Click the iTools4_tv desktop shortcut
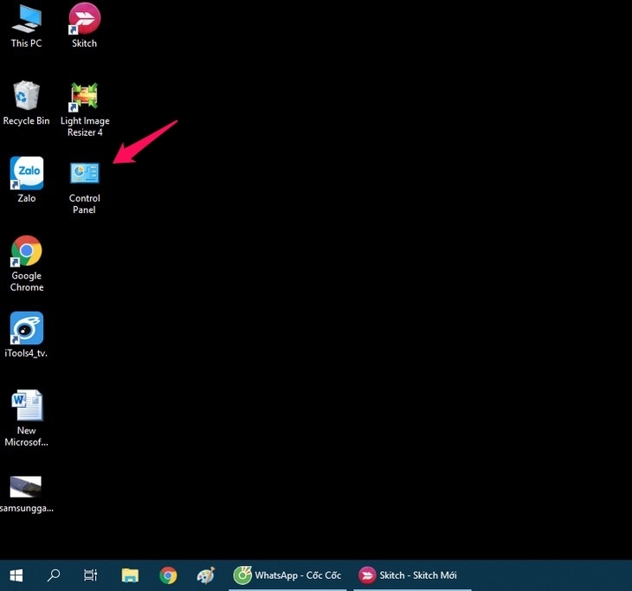The width and height of the screenshot is (632, 591). click(26, 329)
